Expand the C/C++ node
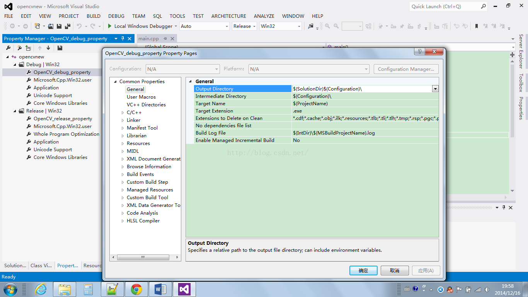Viewport: 528px width, 297px height. point(123,113)
